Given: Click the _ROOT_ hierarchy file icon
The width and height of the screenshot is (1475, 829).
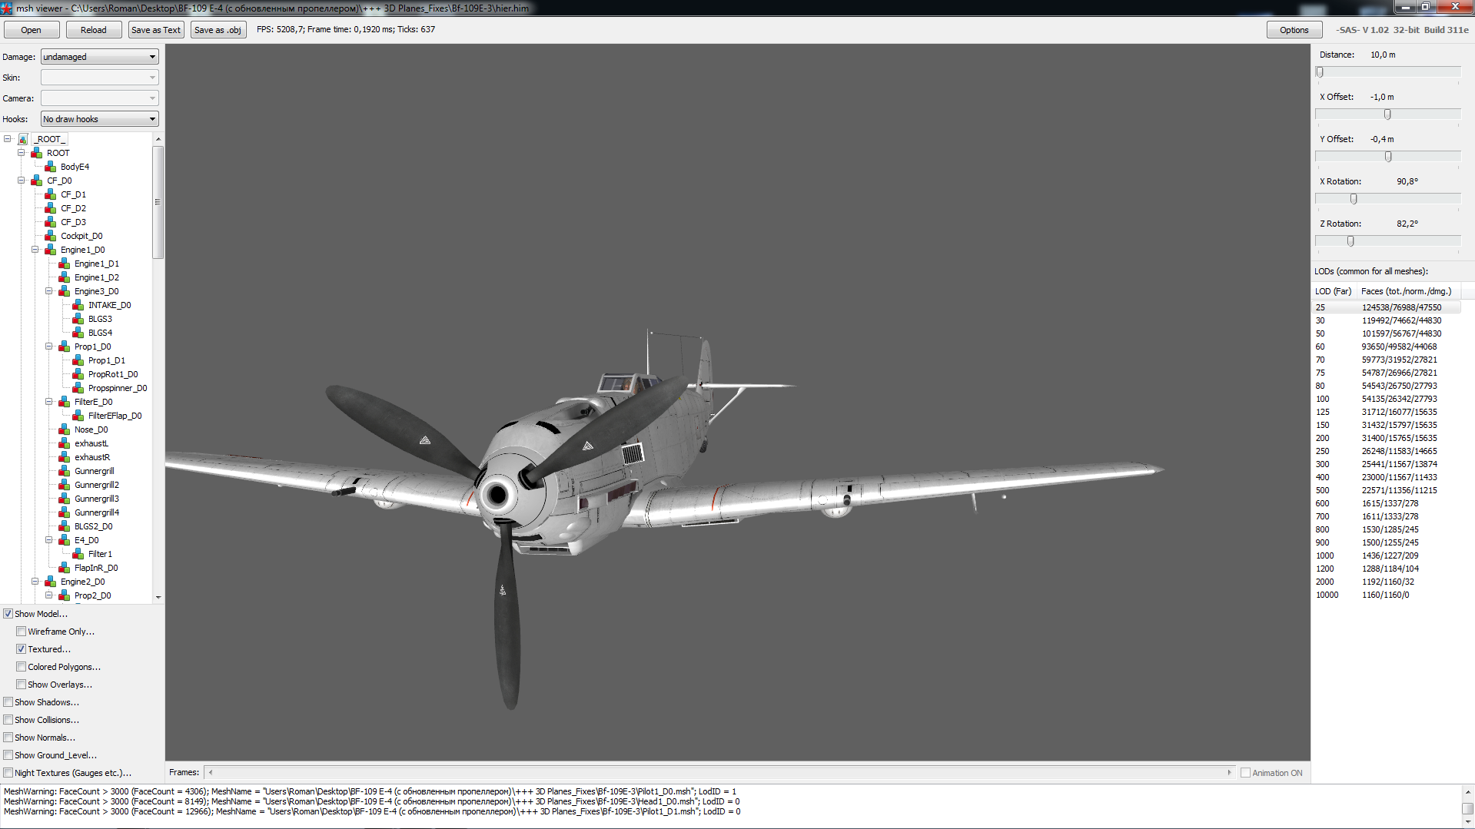Looking at the screenshot, I should tap(23, 139).
